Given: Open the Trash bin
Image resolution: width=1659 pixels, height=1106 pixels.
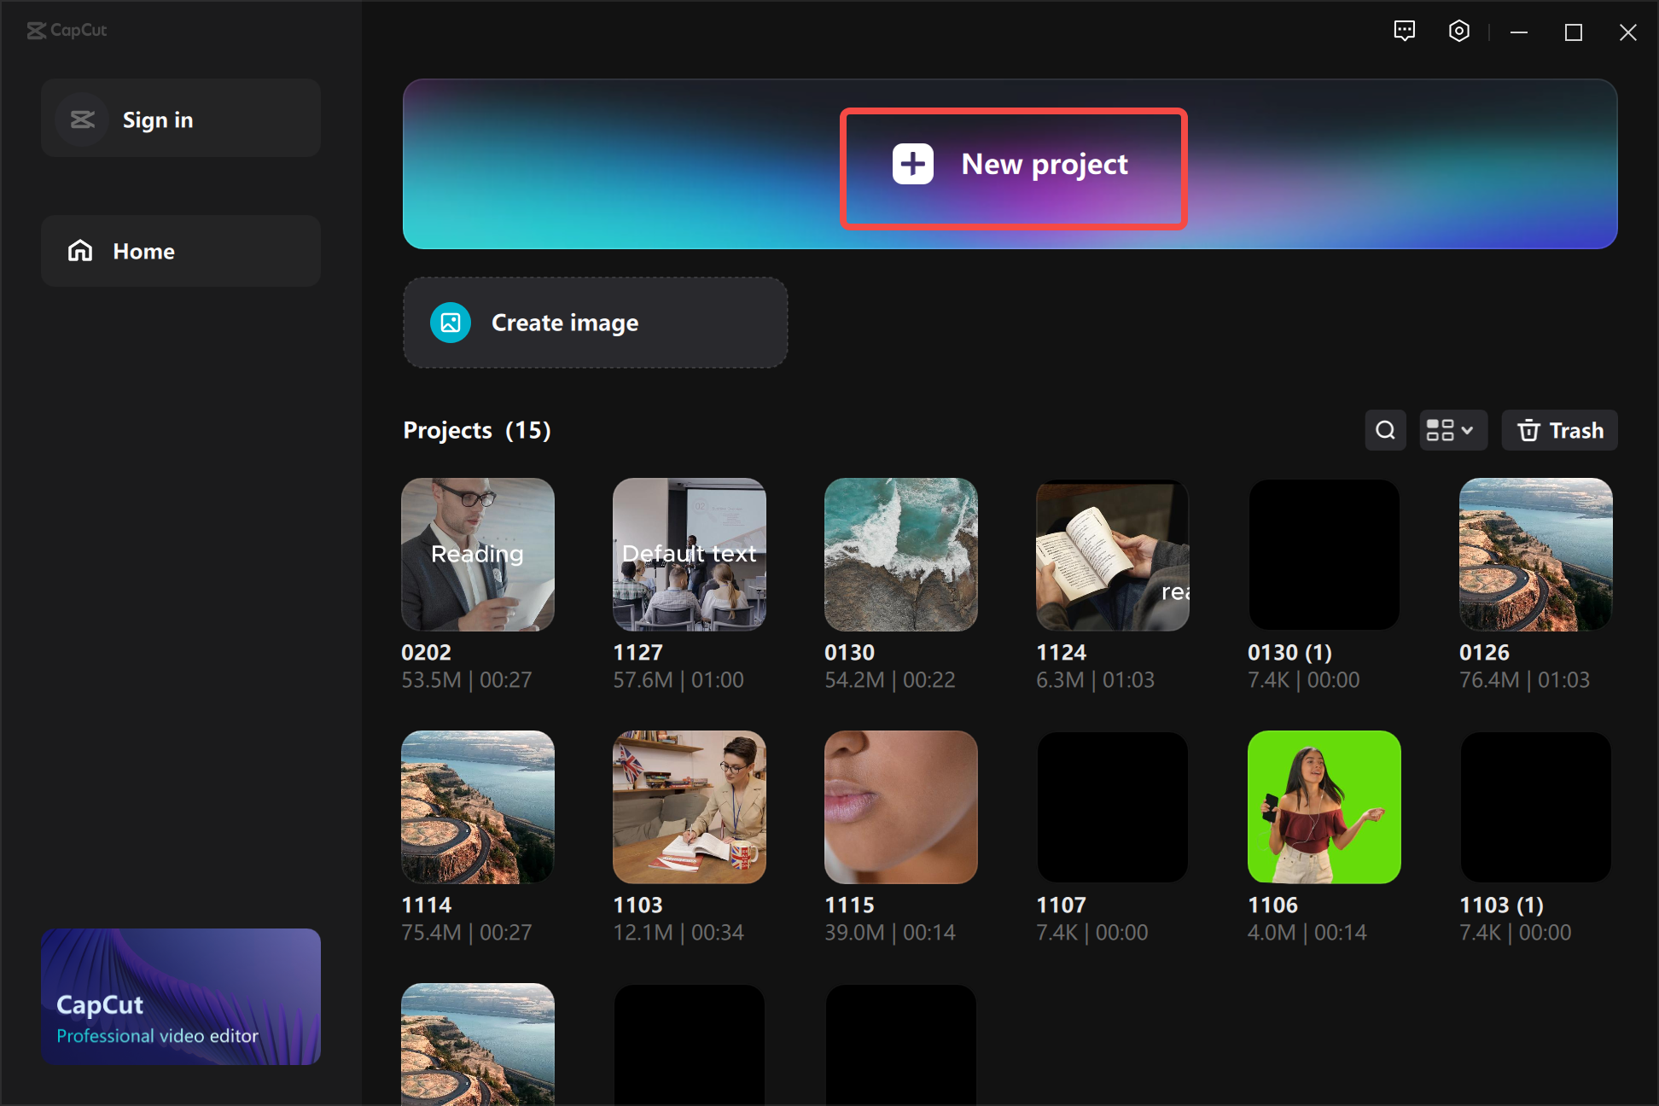Looking at the screenshot, I should [1559, 430].
